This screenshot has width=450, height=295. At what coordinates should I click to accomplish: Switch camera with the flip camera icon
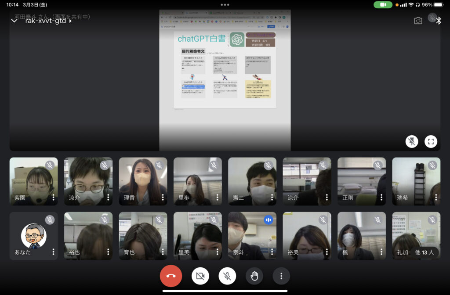tap(418, 21)
